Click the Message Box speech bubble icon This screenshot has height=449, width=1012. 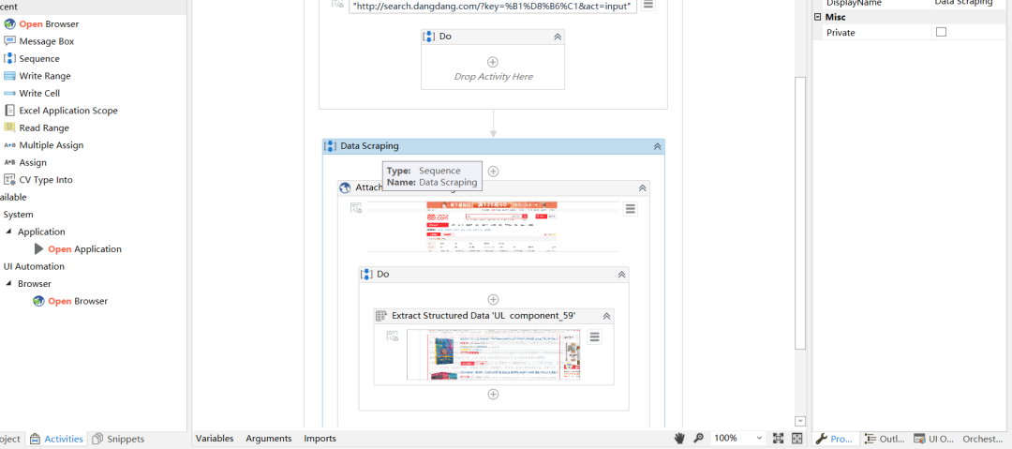9,41
